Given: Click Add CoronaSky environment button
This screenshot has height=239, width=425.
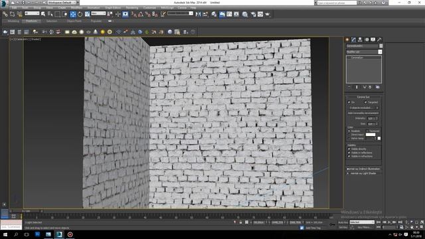Looking at the screenshot, I should [363, 113].
